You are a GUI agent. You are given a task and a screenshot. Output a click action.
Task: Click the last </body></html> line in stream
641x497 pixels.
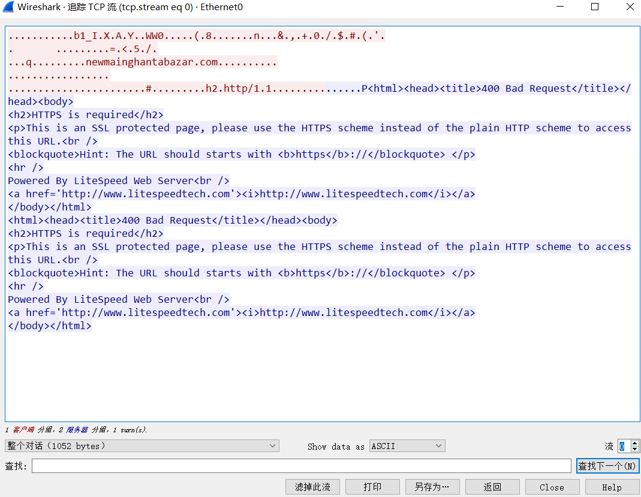(x=50, y=326)
